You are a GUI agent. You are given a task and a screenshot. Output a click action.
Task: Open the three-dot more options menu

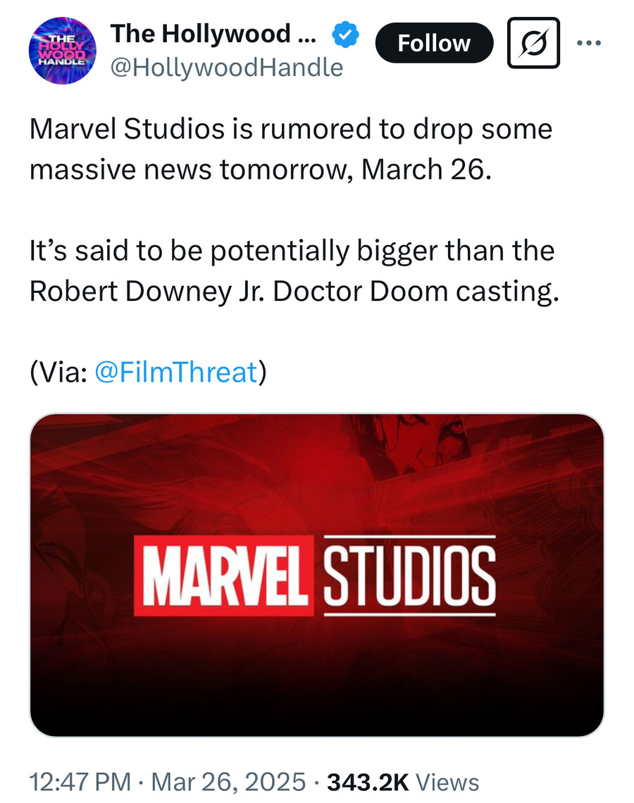click(589, 43)
